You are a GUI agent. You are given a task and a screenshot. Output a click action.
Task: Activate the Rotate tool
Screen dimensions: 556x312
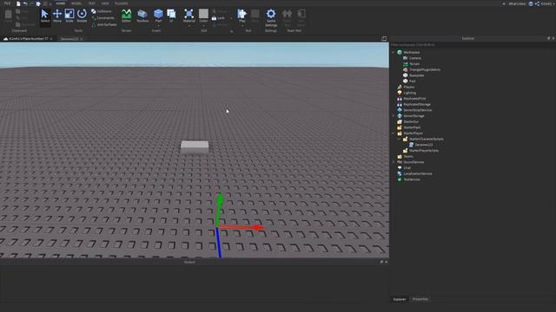click(82, 16)
